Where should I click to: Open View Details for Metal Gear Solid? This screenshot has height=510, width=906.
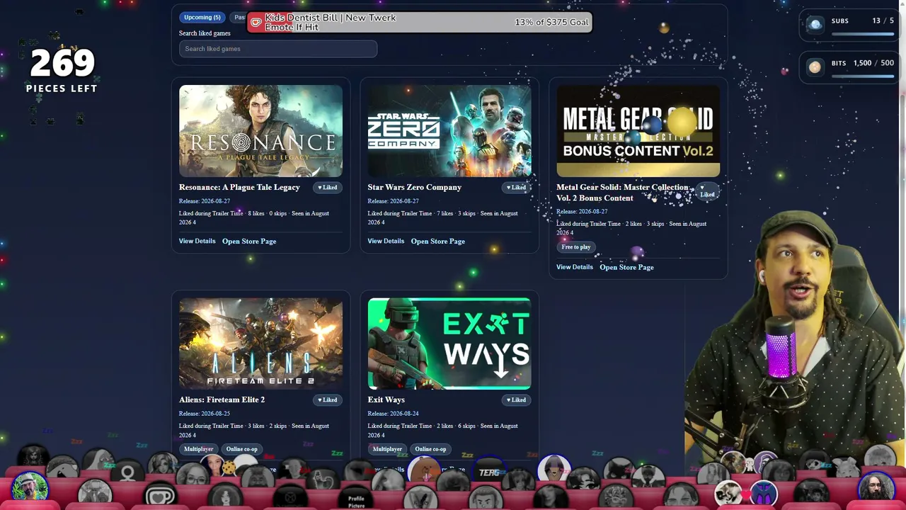575,267
